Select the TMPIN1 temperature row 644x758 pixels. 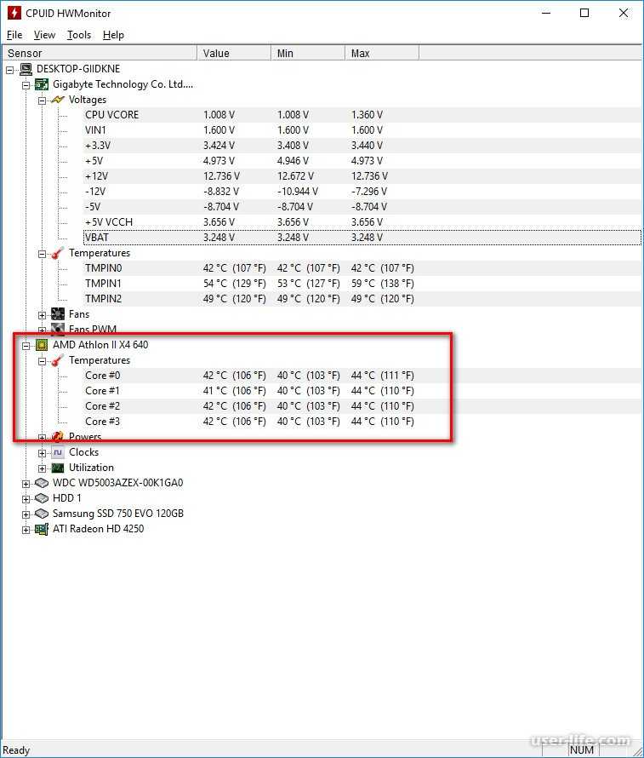(362, 284)
